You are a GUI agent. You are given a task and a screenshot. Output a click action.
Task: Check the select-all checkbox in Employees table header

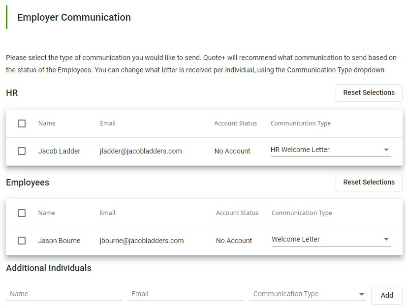click(22, 213)
